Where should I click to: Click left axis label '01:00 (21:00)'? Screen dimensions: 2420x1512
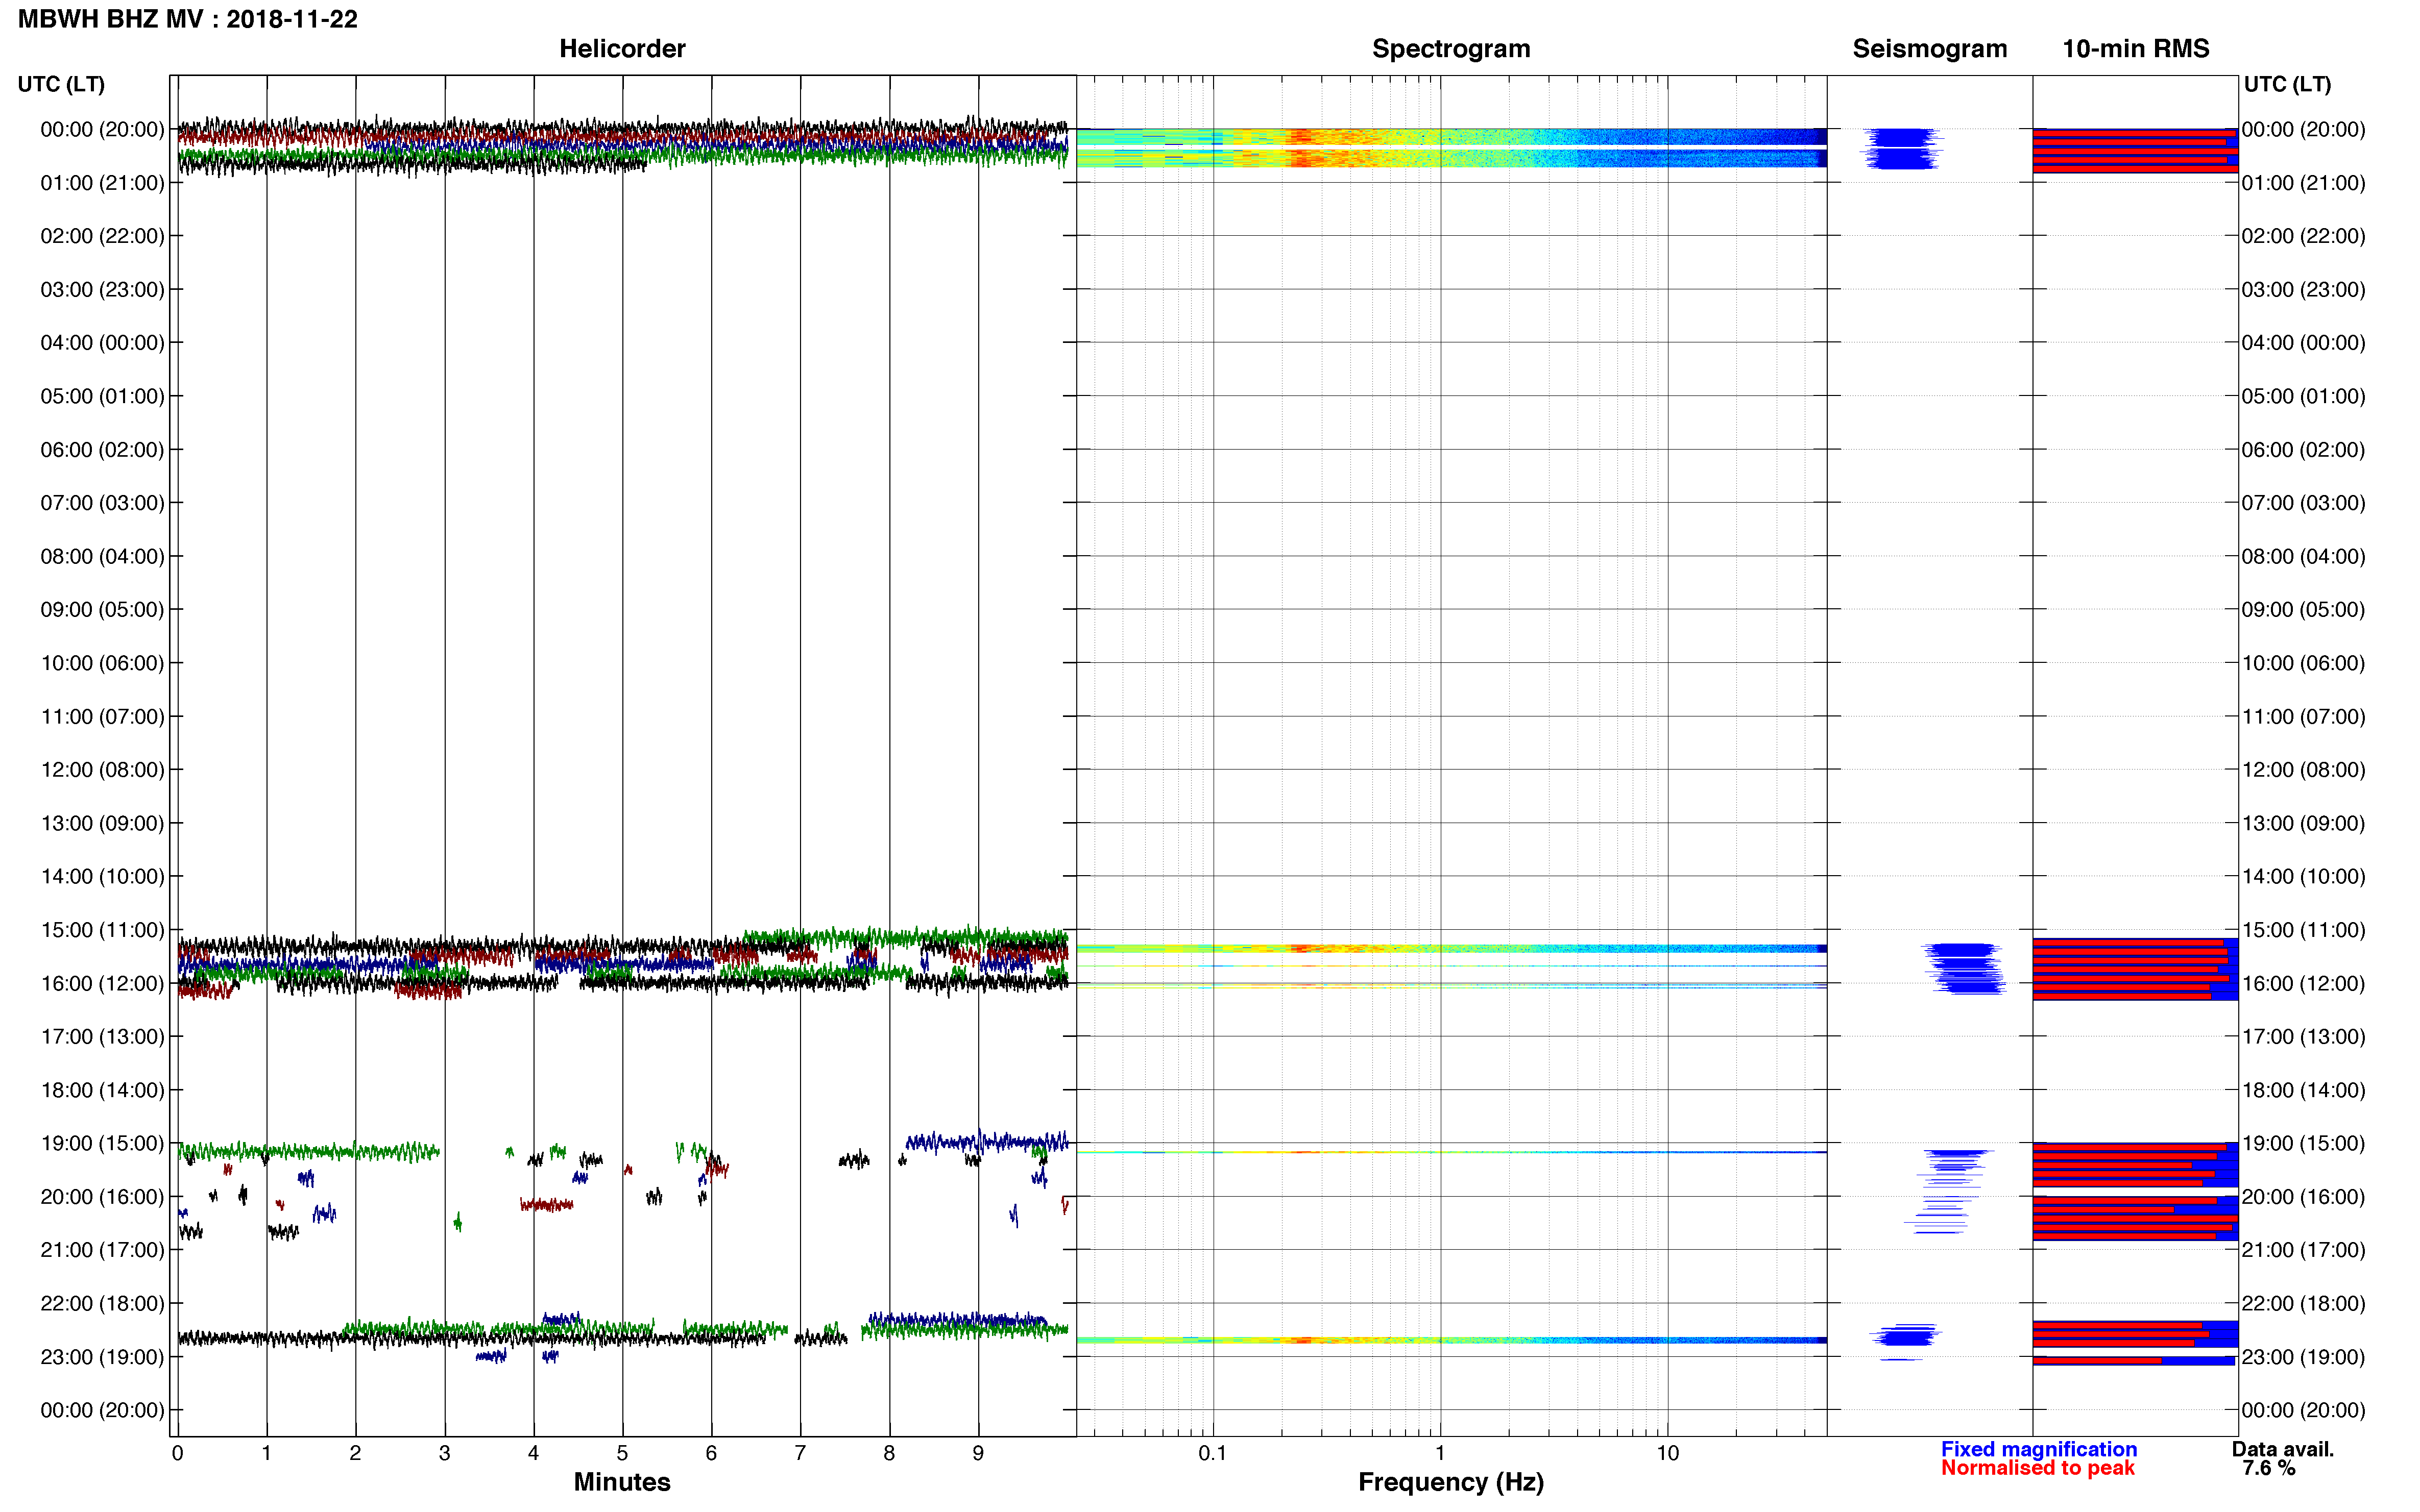[x=102, y=183]
